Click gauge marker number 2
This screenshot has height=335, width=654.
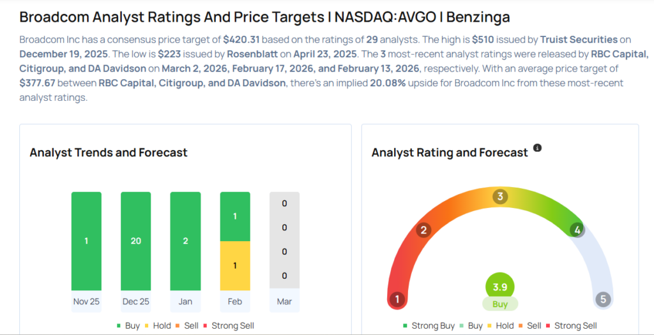click(422, 230)
